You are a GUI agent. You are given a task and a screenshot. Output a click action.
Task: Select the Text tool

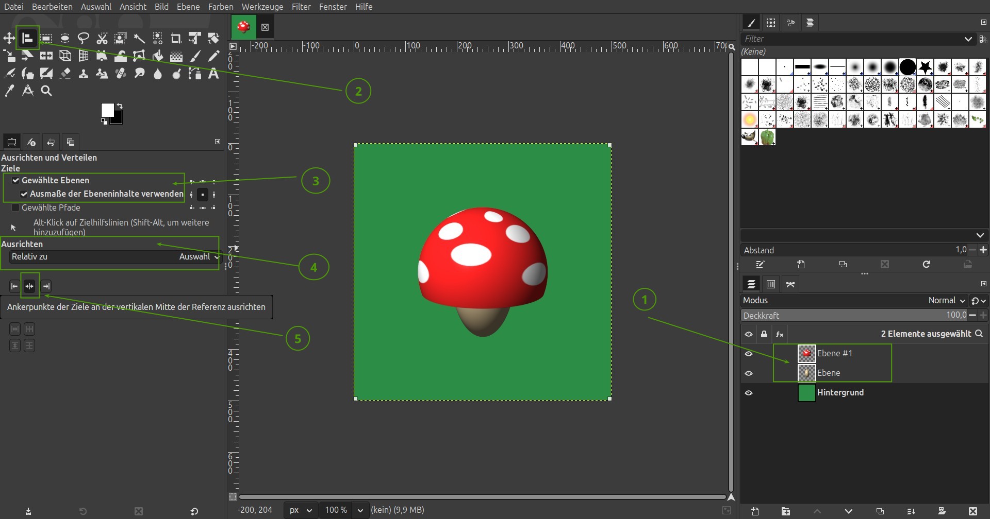coord(213,74)
